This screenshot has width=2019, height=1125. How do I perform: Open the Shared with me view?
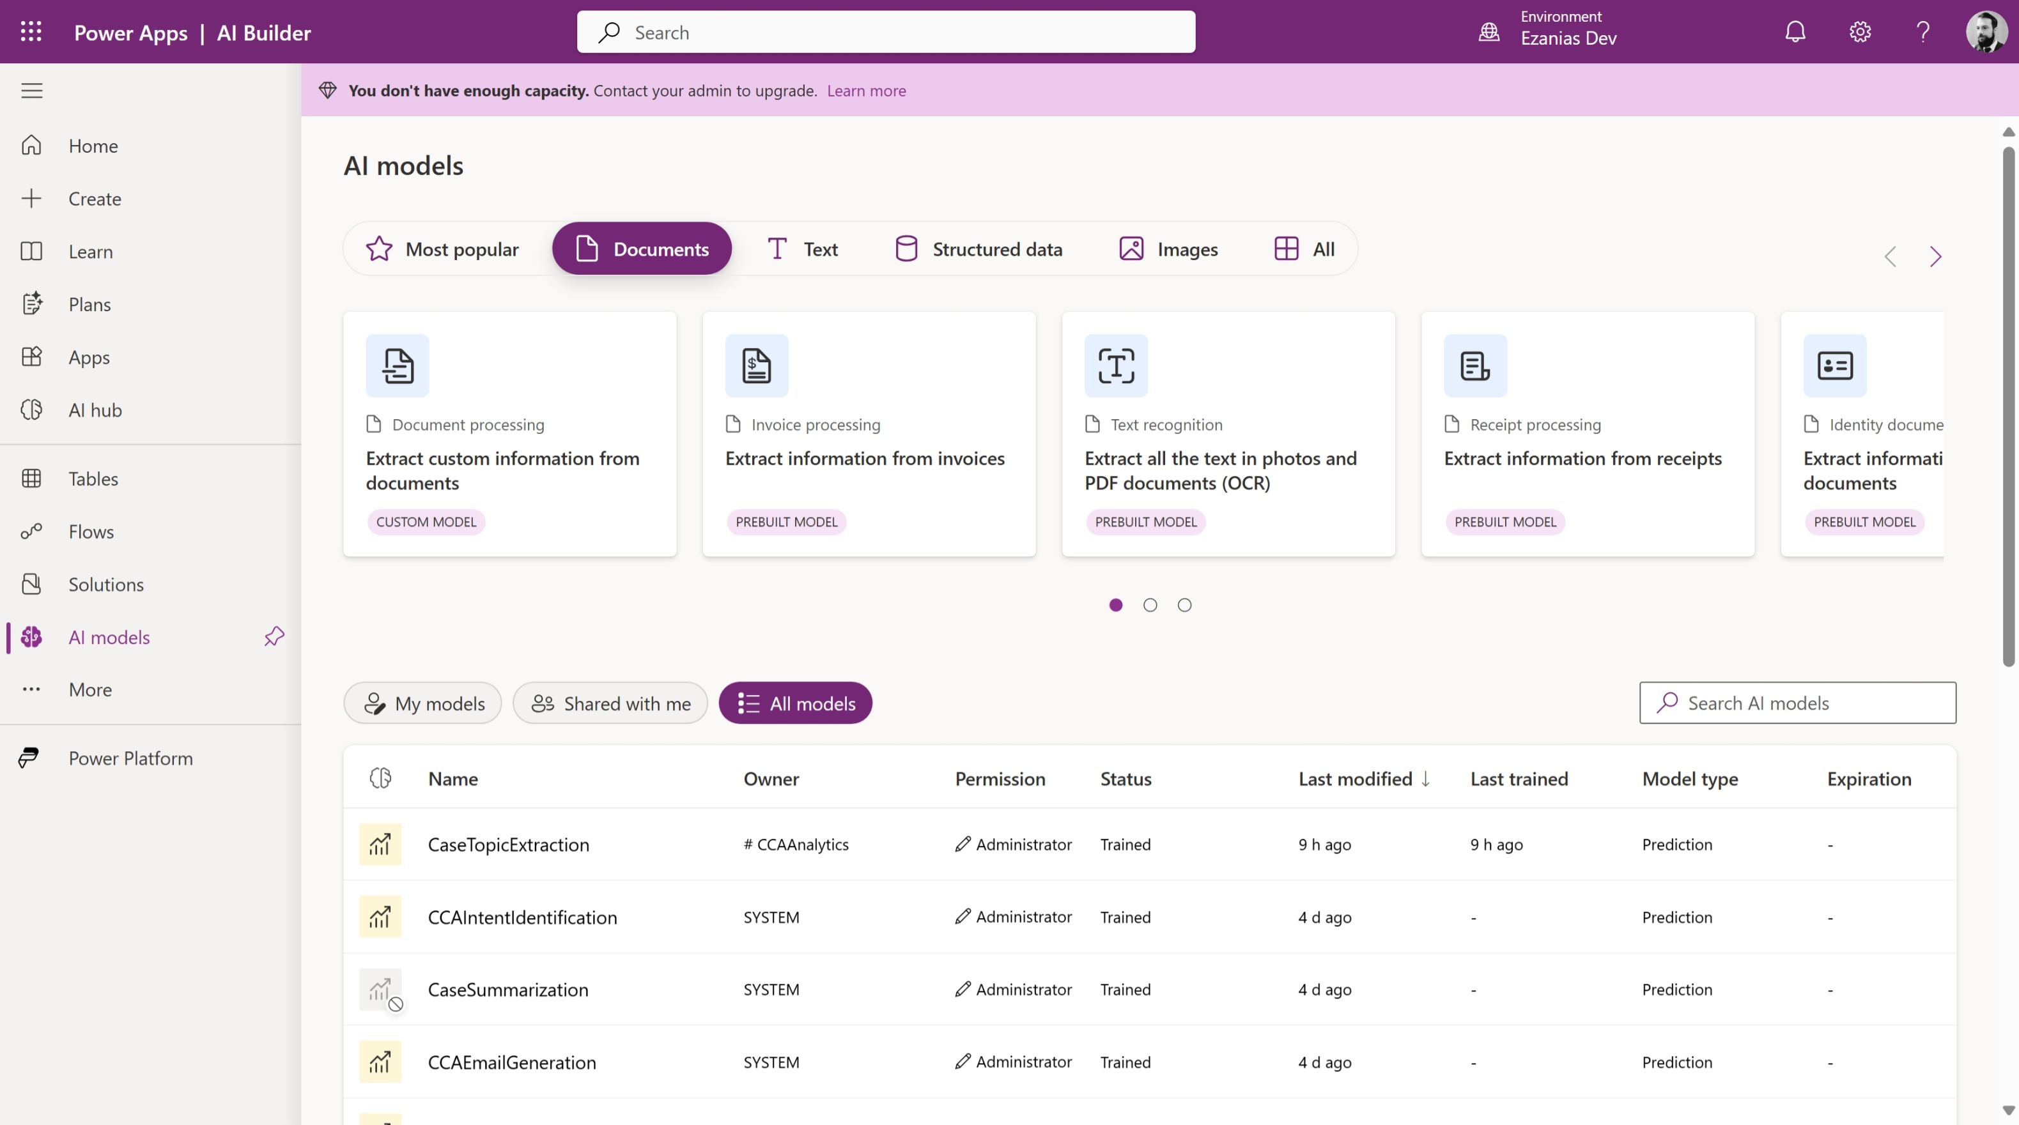[x=610, y=703]
